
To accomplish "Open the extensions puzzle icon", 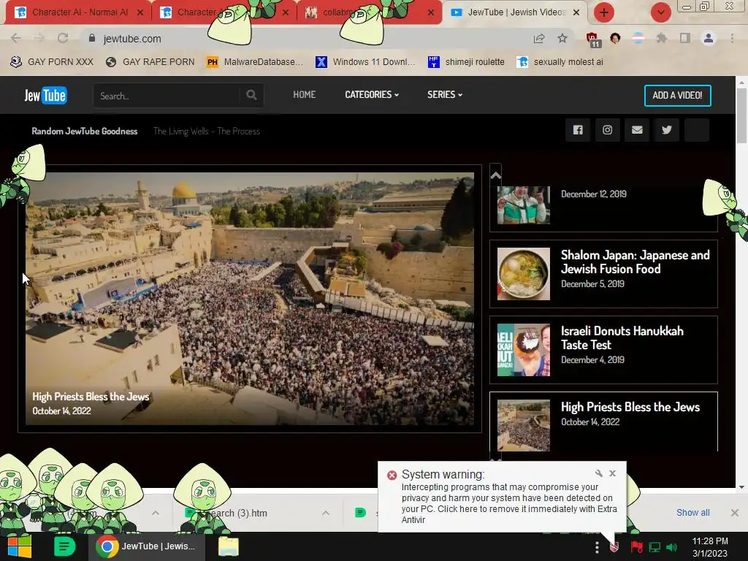I will 662,38.
